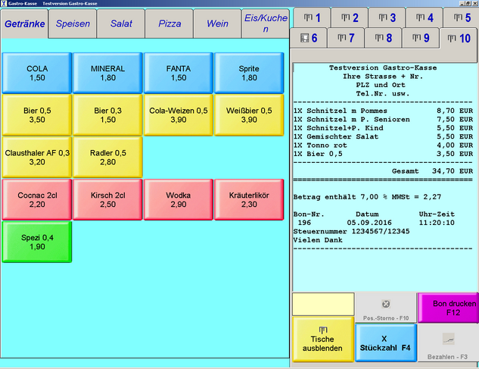Select table 3 tab
Viewport: 479px width, 369px height.
(387, 18)
